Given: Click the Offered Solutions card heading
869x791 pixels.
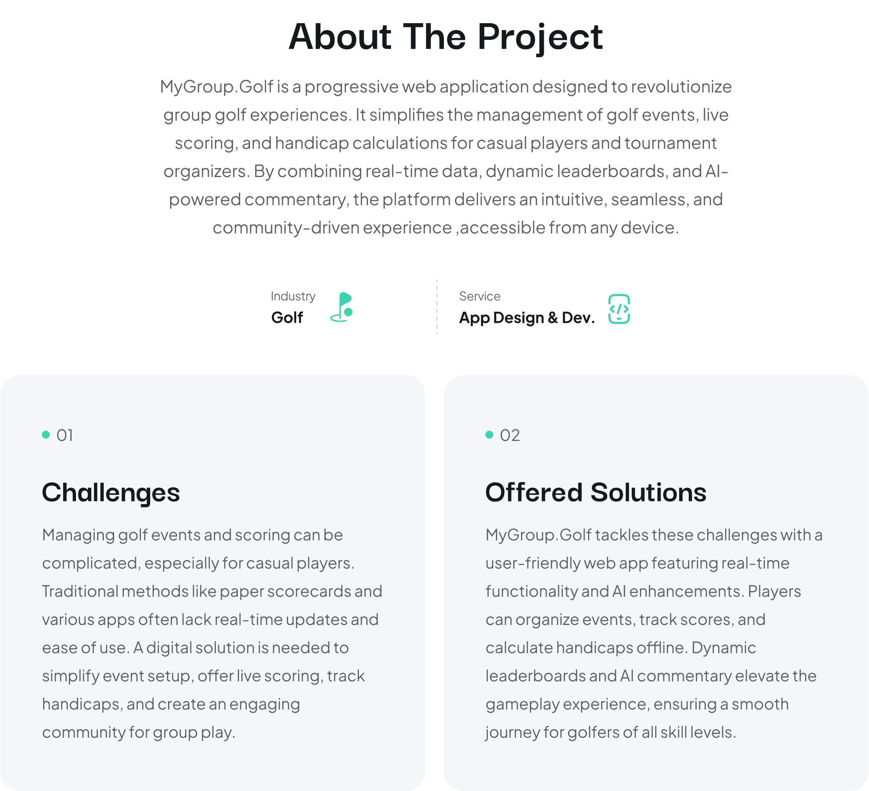Looking at the screenshot, I should 596,492.
